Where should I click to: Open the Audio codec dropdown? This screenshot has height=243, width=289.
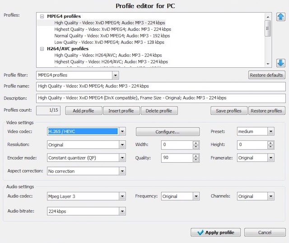point(122,196)
